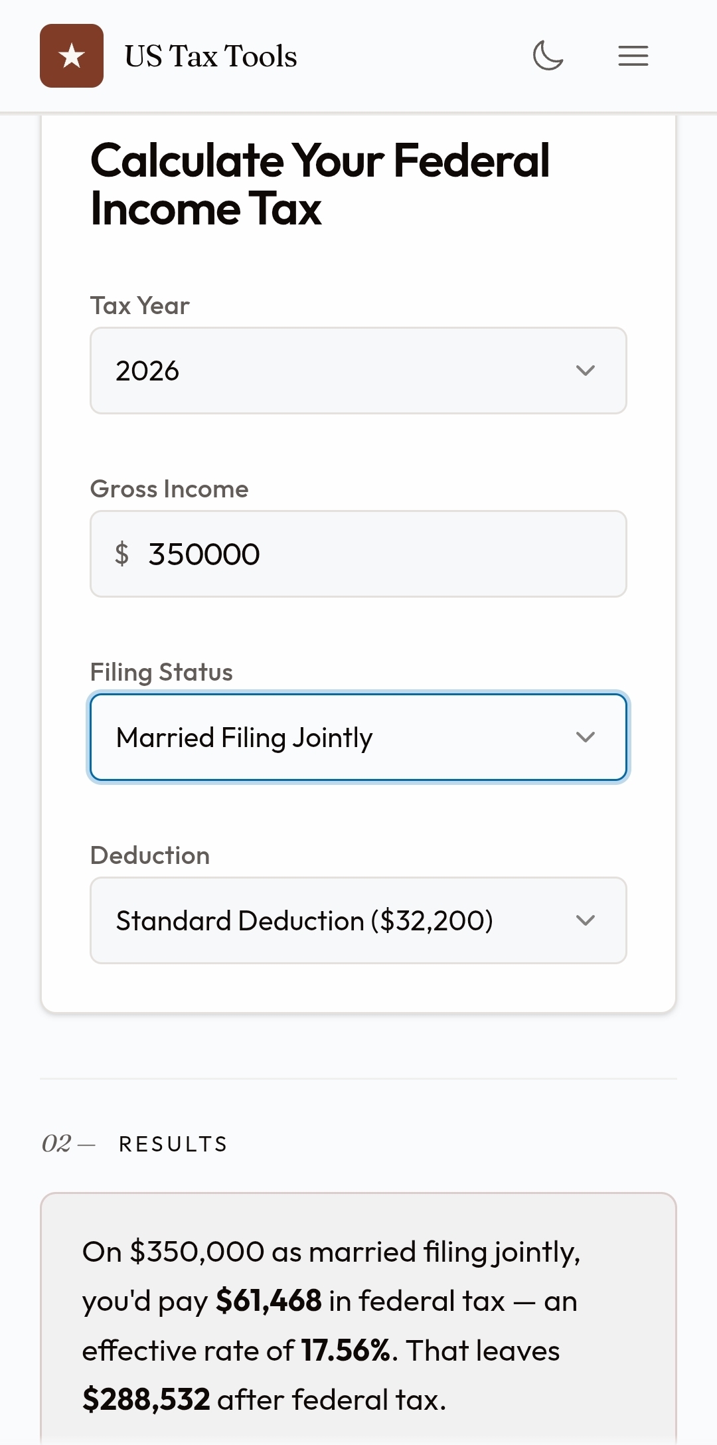Click the Gross Income label
This screenshot has height=1445, width=717.
(x=169, y=489)
